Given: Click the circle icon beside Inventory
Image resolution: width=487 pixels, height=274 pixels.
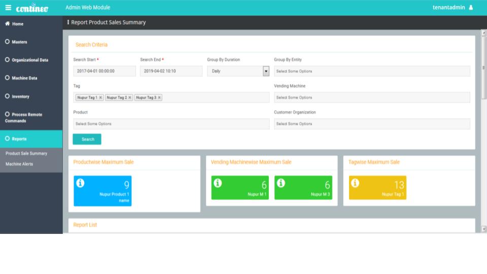Looking at the screenshot, I should tap(7, 96).
